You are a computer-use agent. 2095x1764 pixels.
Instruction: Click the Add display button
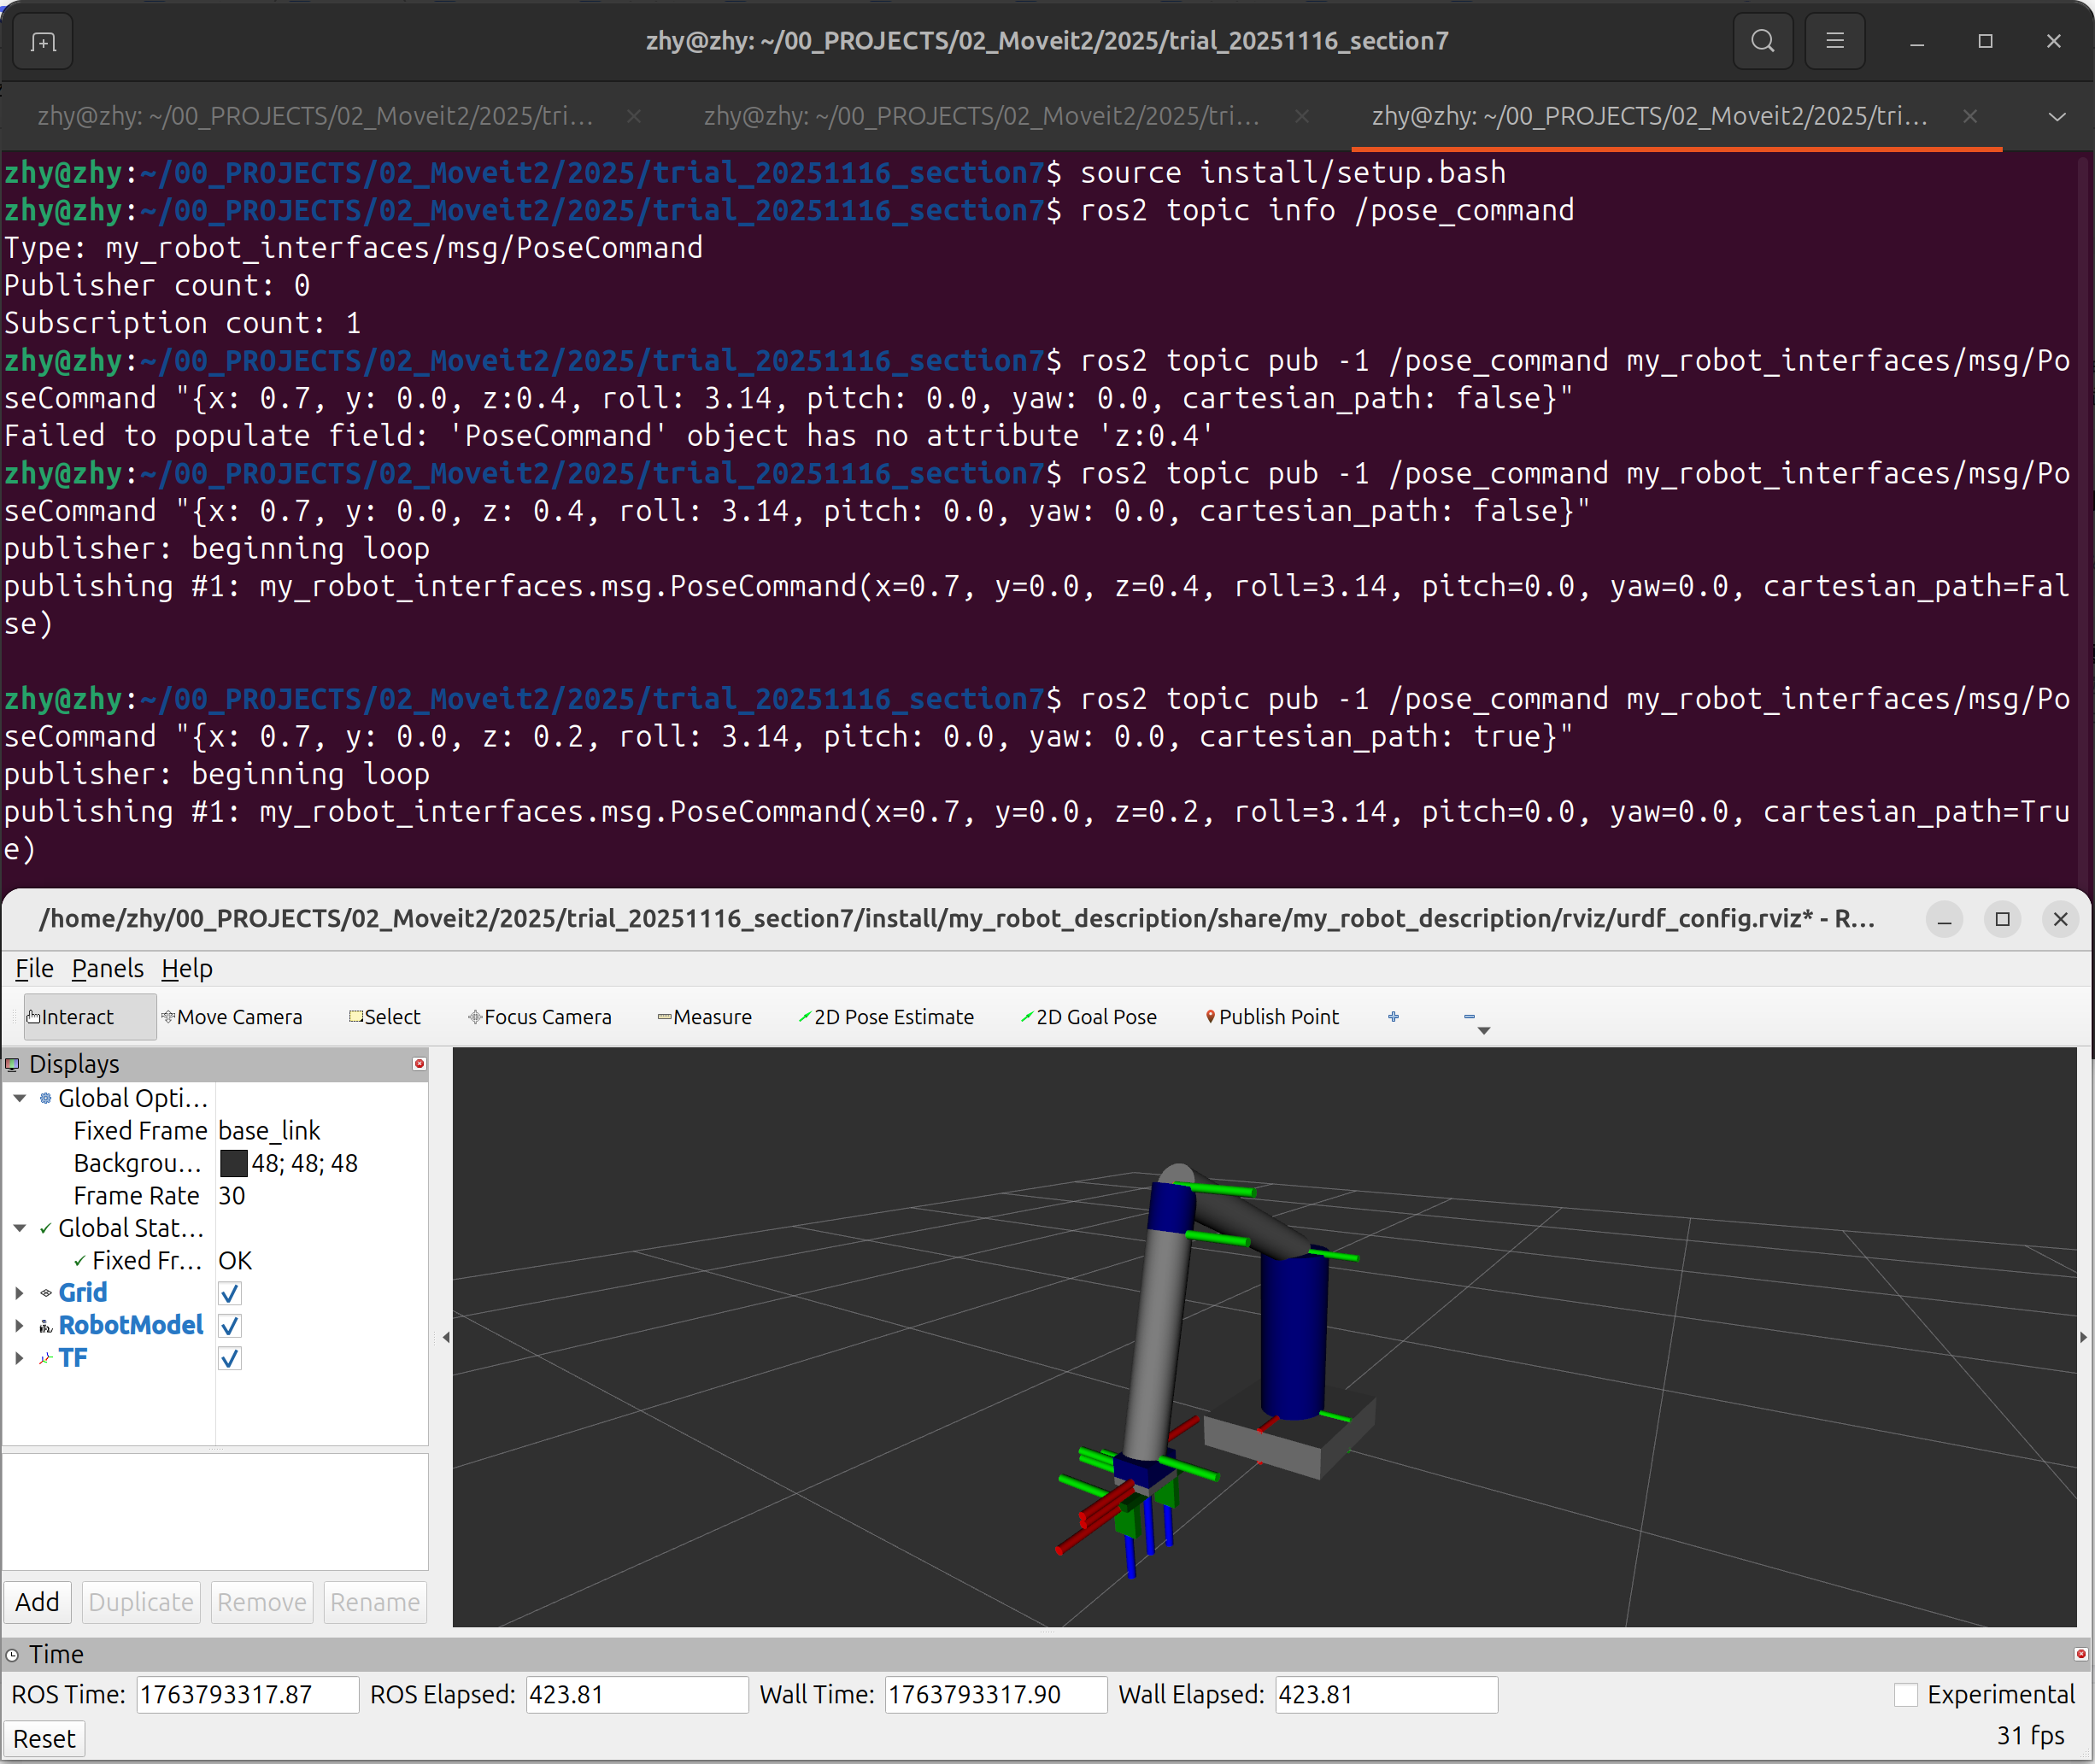pyautogui.click(x=38, y=1602)
